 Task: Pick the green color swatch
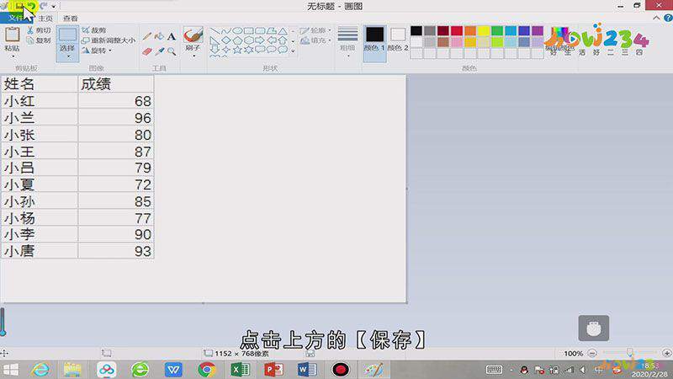(497, 30)
